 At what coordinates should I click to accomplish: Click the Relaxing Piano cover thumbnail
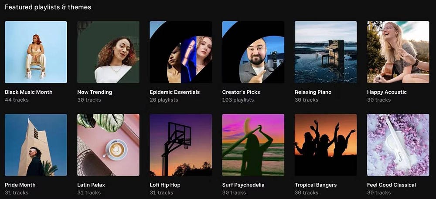coord(326,52)
